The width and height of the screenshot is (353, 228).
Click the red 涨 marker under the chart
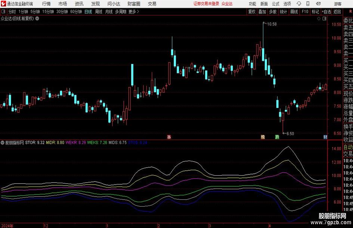(x=169, y=137)
